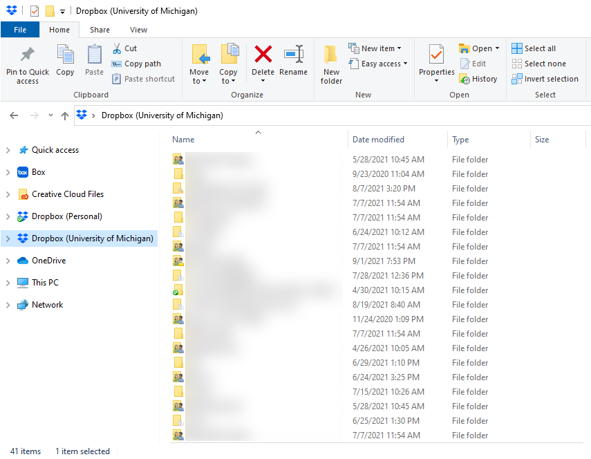This screenshot has height=459, width=591.
Task: Click Select none
Action: point(539,64)
